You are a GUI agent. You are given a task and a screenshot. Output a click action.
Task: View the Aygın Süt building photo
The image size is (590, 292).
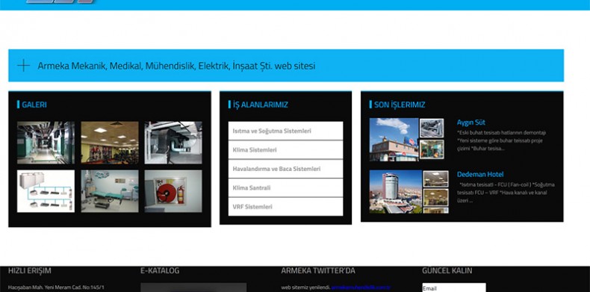394,140
